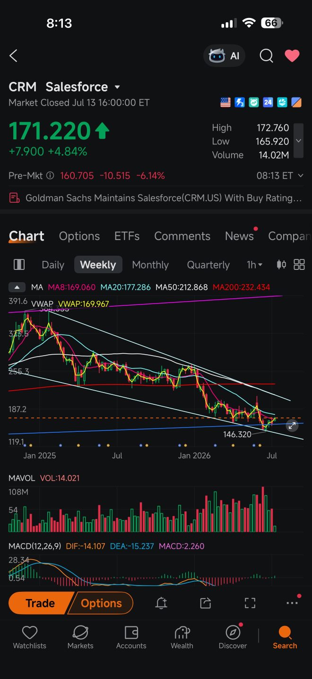Collapse the MA indicator arrow button

pos(17,287)
